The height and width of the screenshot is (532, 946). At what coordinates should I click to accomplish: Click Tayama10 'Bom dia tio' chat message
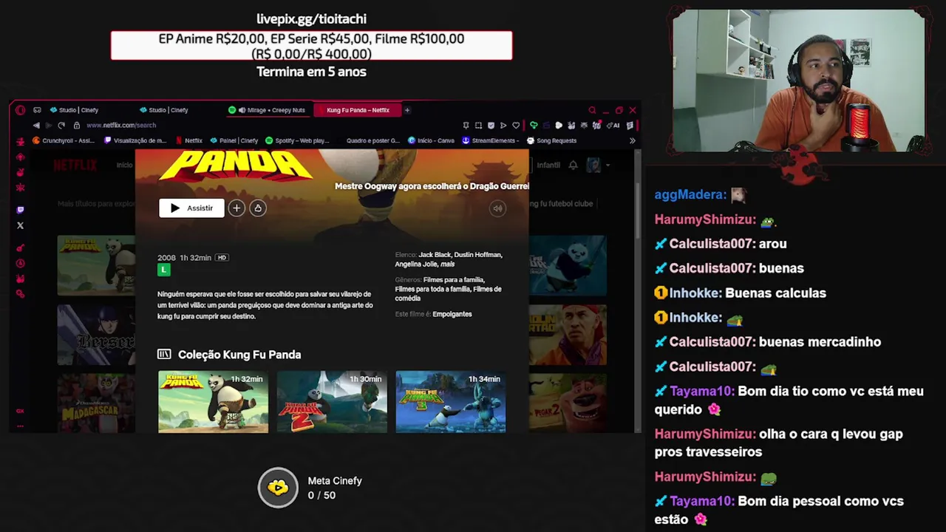click(789, 400)
